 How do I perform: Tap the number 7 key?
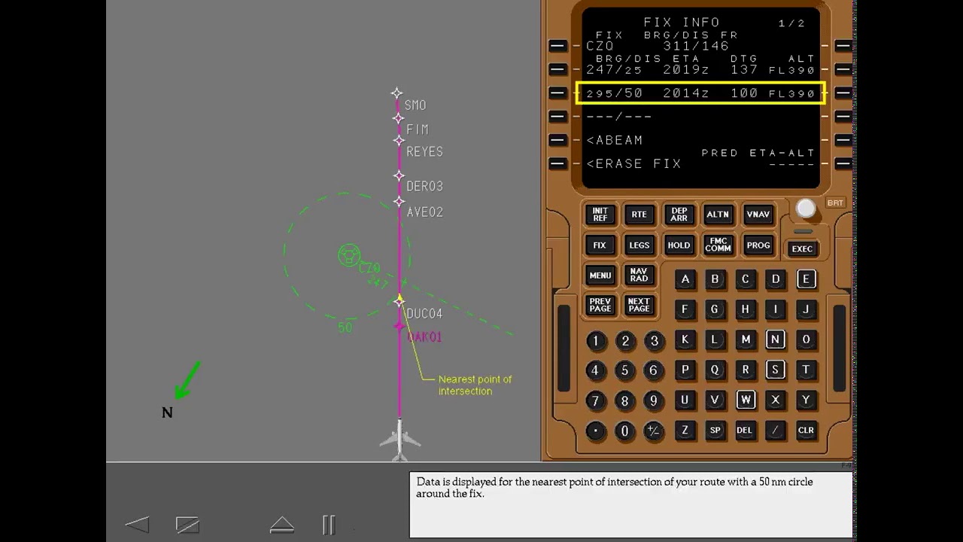coord(596,400)
